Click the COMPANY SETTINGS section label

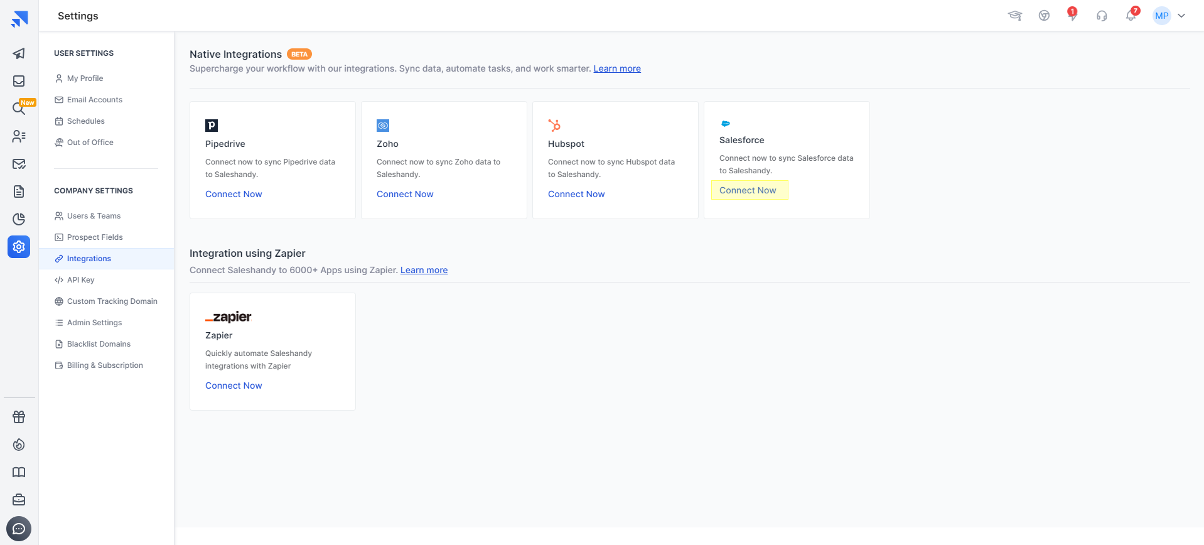click(94, 191)
